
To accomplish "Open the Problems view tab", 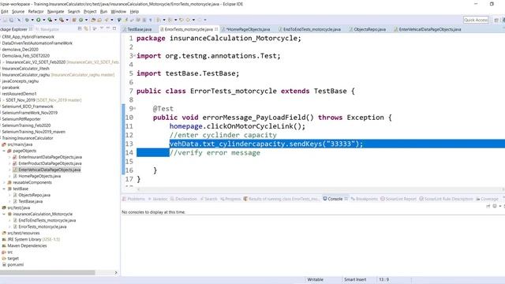I will coord(133,199).
